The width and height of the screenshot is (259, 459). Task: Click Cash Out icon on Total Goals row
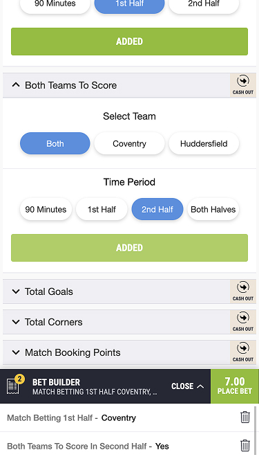click(243, 291)
